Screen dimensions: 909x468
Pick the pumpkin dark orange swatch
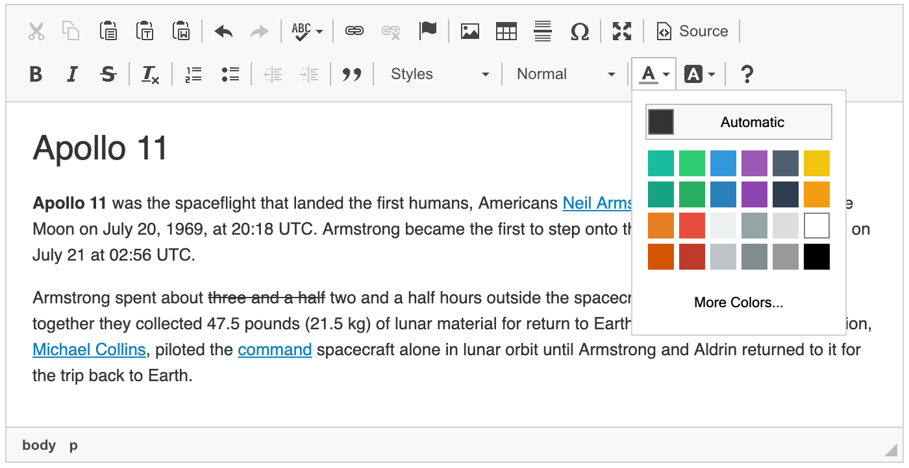(661, 257)
